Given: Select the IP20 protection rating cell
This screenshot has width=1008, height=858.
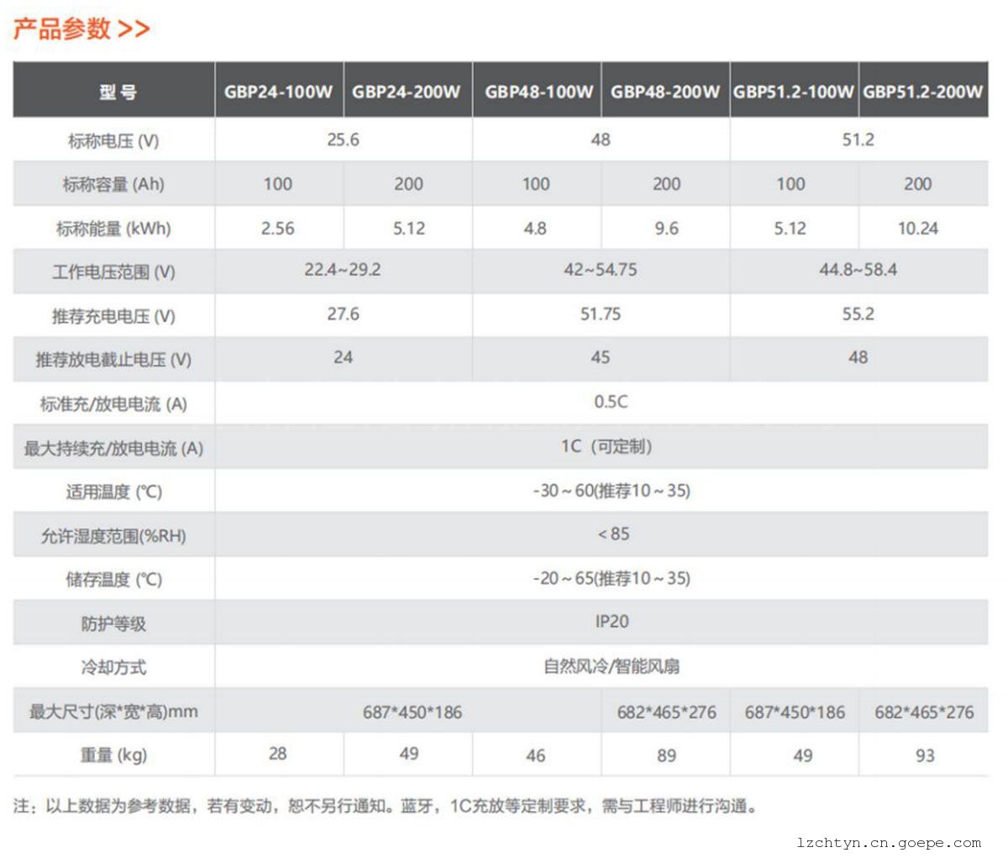Looking at the screenshot, I should click(612, 622).
